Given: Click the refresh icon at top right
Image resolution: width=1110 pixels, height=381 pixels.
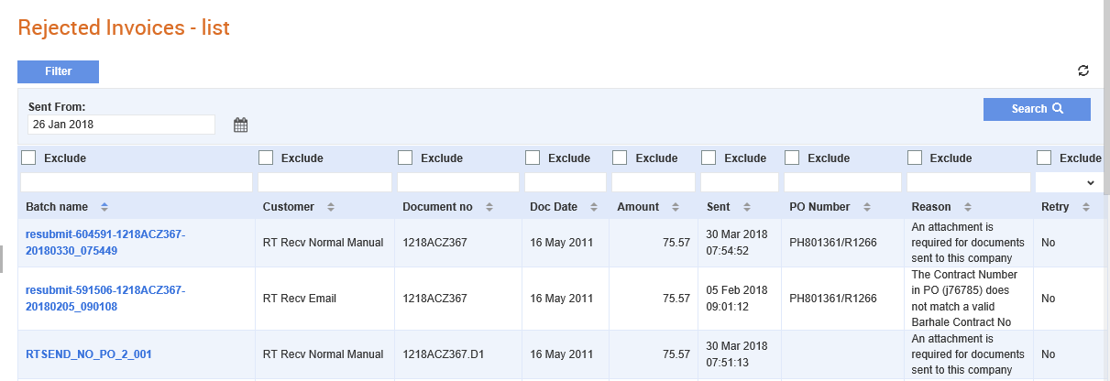Looking at the screenshot, I should pos(1083,71).
